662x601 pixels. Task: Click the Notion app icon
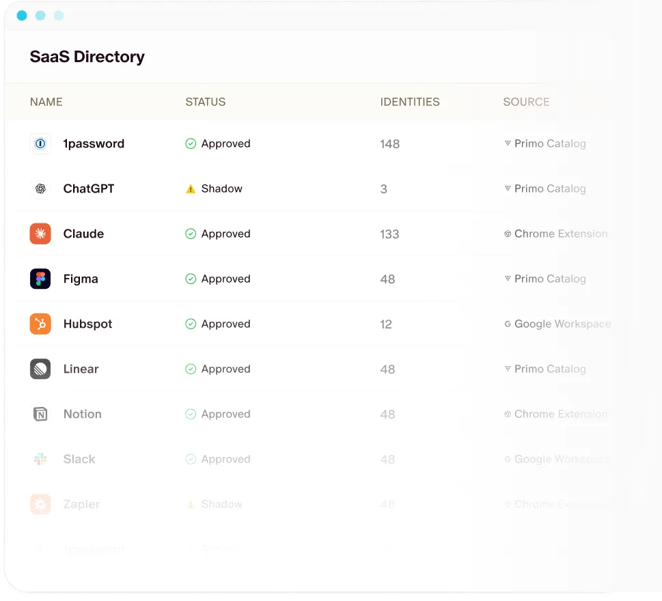pos(40,414)
